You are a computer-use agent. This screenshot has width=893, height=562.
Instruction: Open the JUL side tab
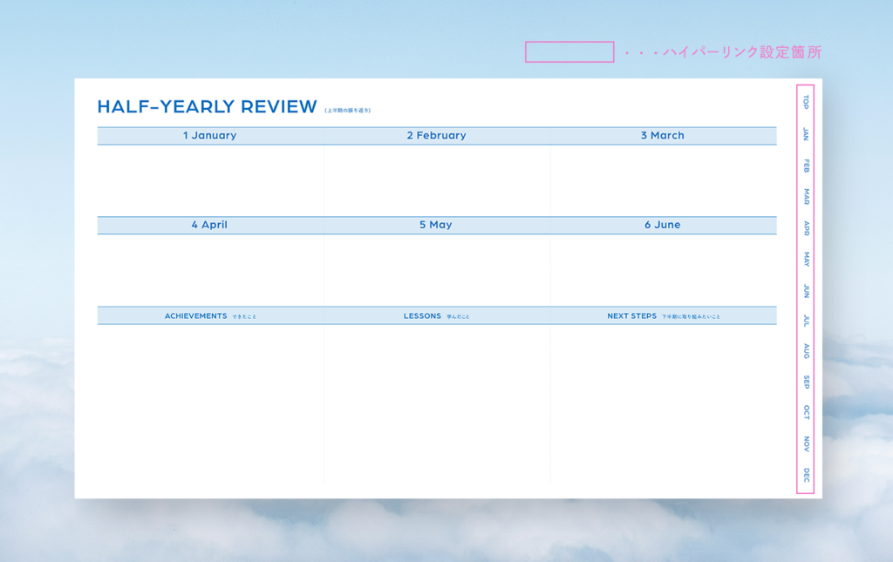806,321
